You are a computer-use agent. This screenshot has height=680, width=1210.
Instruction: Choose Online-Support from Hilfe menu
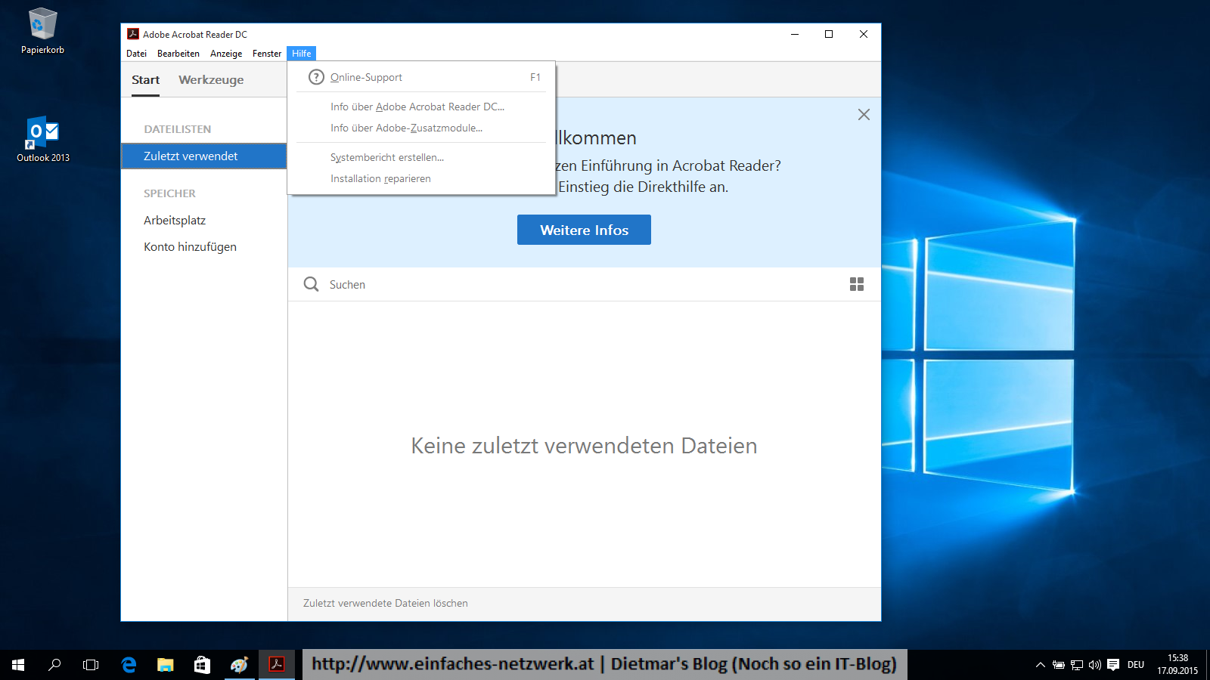(421, 77)
